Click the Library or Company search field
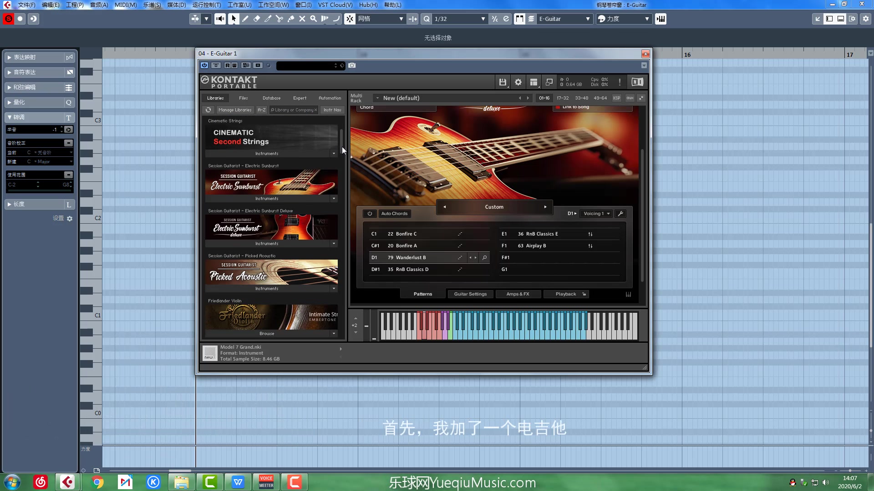This screenshot has width=874, height=491. [294, 110]
